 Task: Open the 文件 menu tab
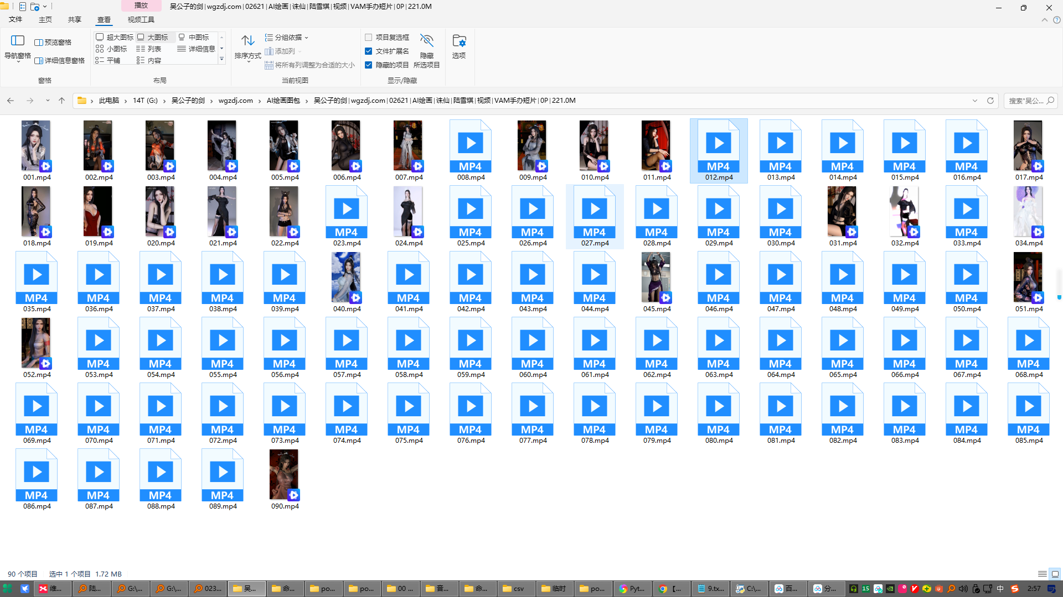pyautogui.click(x=16, y=19)
